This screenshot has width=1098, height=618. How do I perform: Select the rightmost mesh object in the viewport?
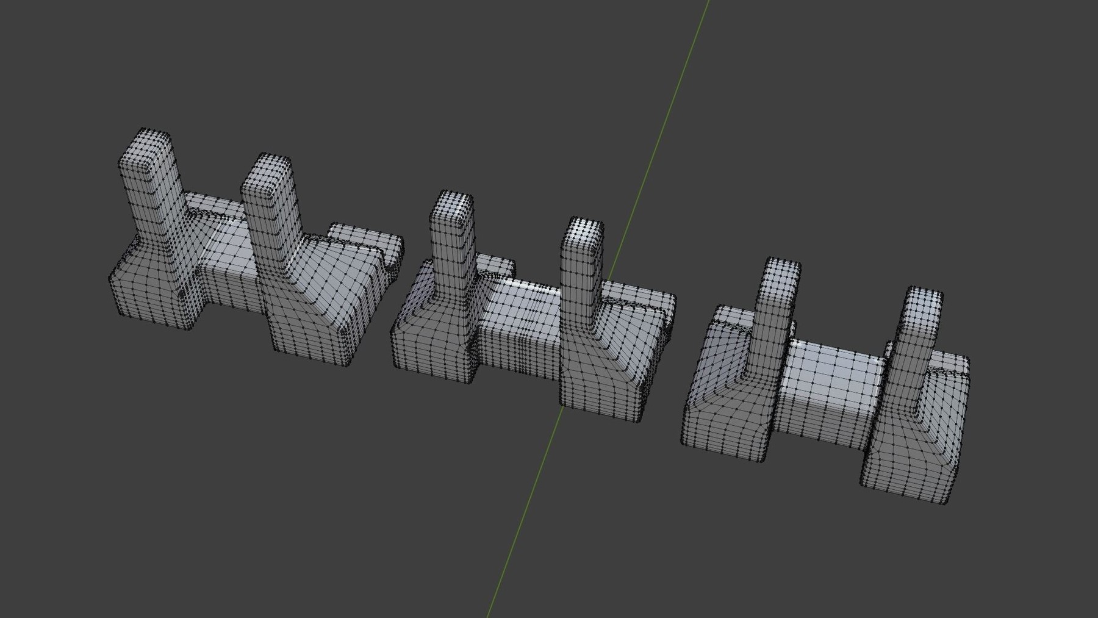[825, 381]
